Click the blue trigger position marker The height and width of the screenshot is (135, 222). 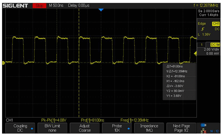click(101, 10)
